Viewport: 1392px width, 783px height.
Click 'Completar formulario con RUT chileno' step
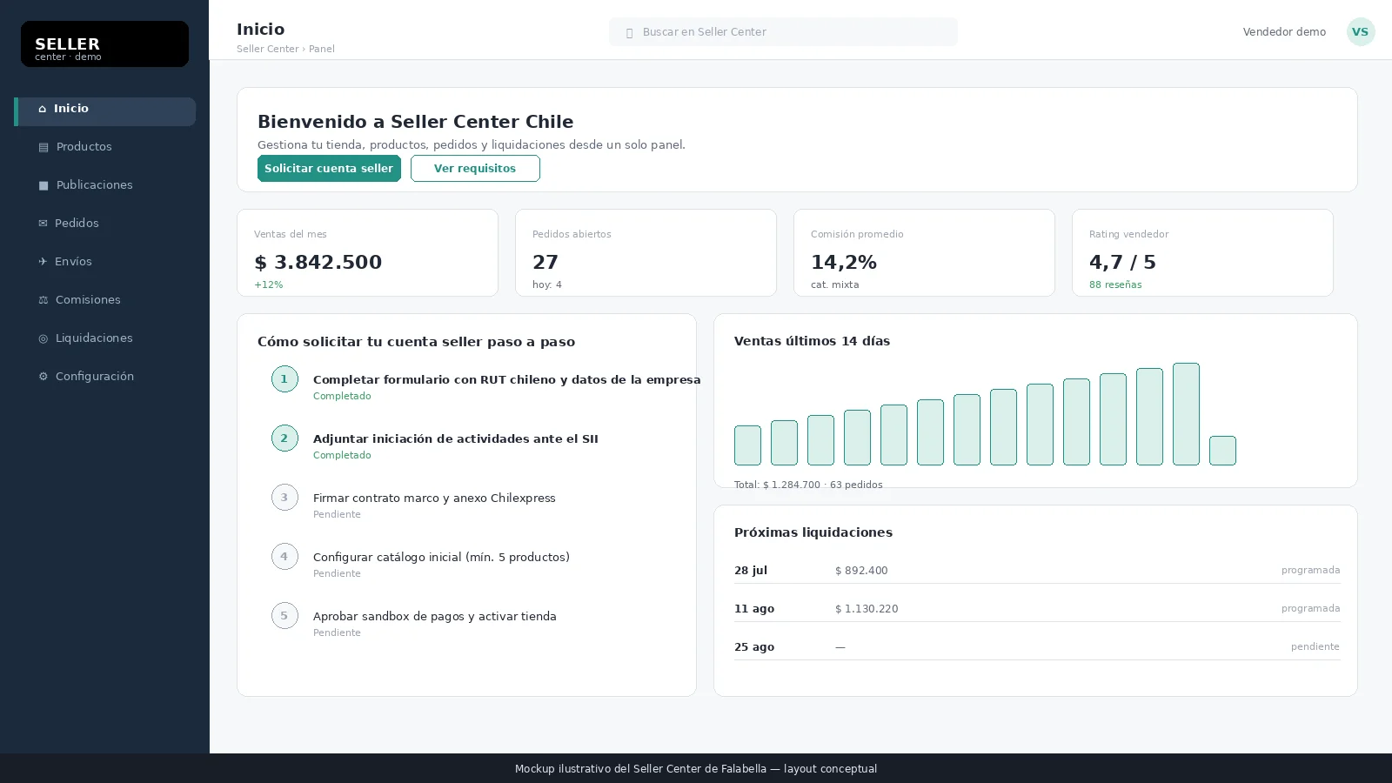tap(506, 380)
